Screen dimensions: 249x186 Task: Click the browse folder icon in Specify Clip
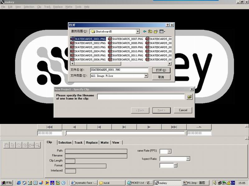pyautogui.click(x=190, y=97)
